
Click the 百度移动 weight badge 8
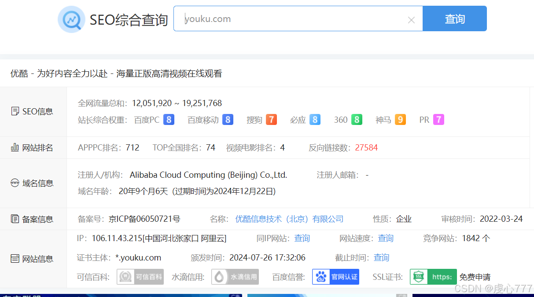pyautogui.click(x=228, y=120)
